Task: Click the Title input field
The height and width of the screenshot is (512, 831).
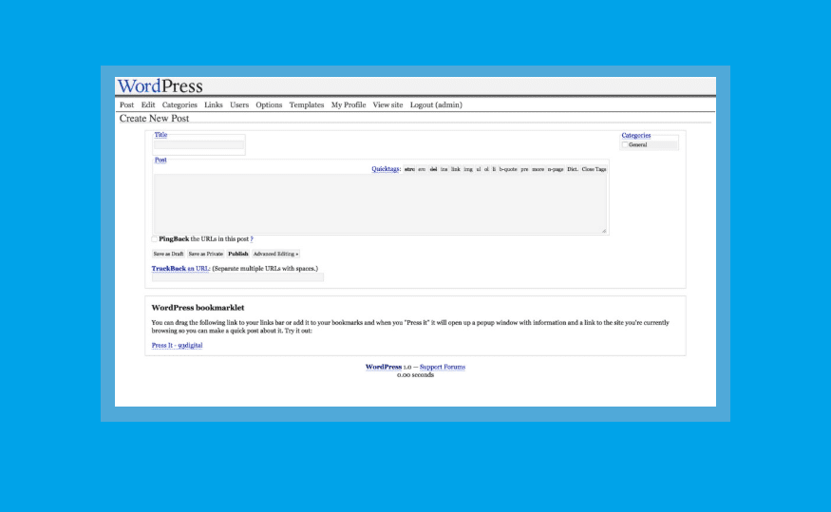Action: pos(198,144)
